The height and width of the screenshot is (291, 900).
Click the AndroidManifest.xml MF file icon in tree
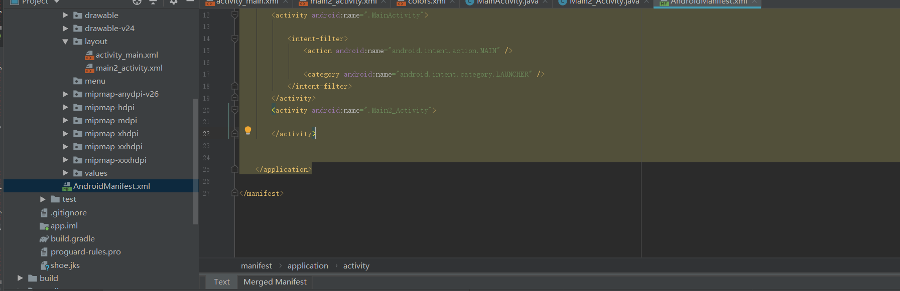click(x=67, y=186)
